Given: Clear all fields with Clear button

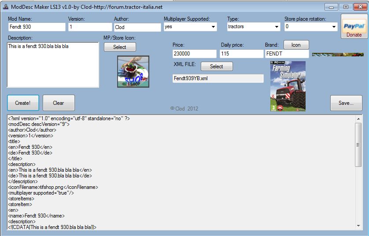Looking at the screenshot, I should [x=59, y=103].
